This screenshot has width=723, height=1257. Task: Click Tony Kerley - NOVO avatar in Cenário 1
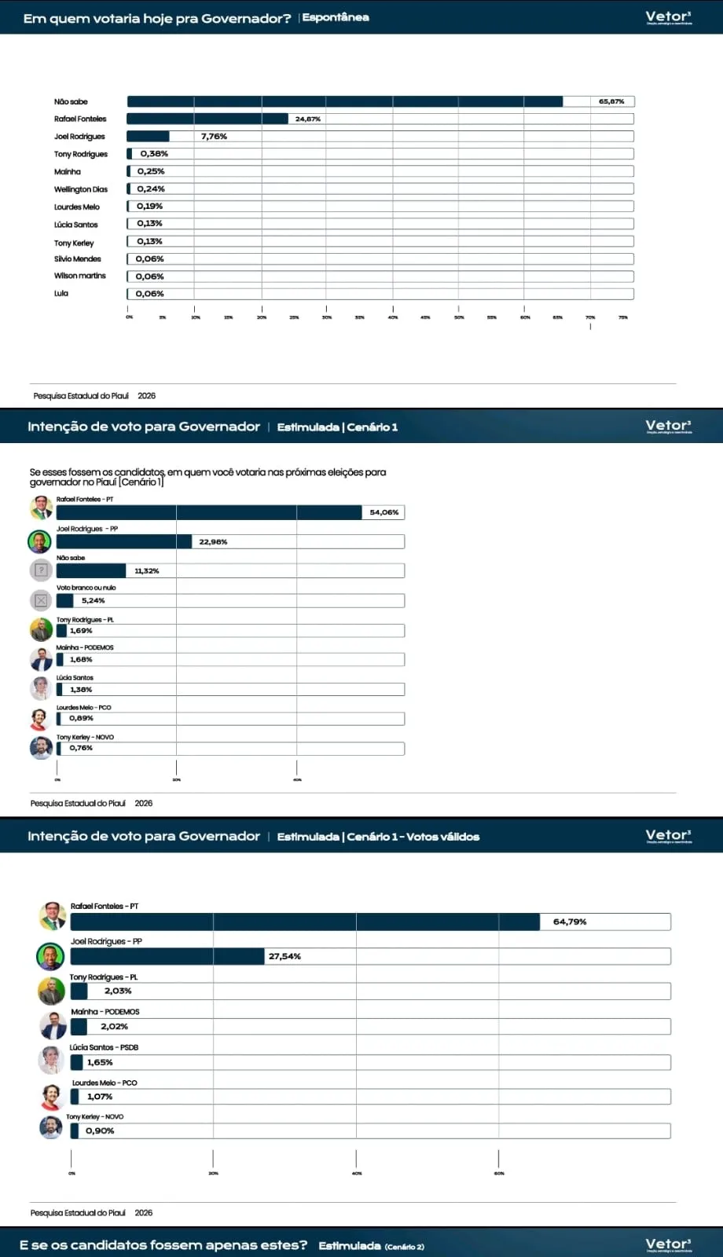point(41,748)
